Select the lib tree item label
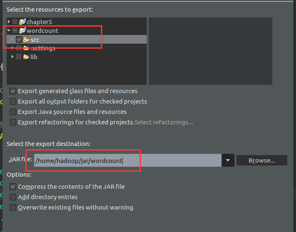The image size is (296, 232). click(34, 57)
